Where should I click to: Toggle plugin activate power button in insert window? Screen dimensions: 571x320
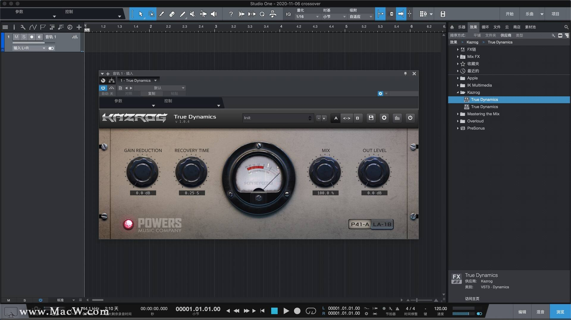[x=103, y=88]
